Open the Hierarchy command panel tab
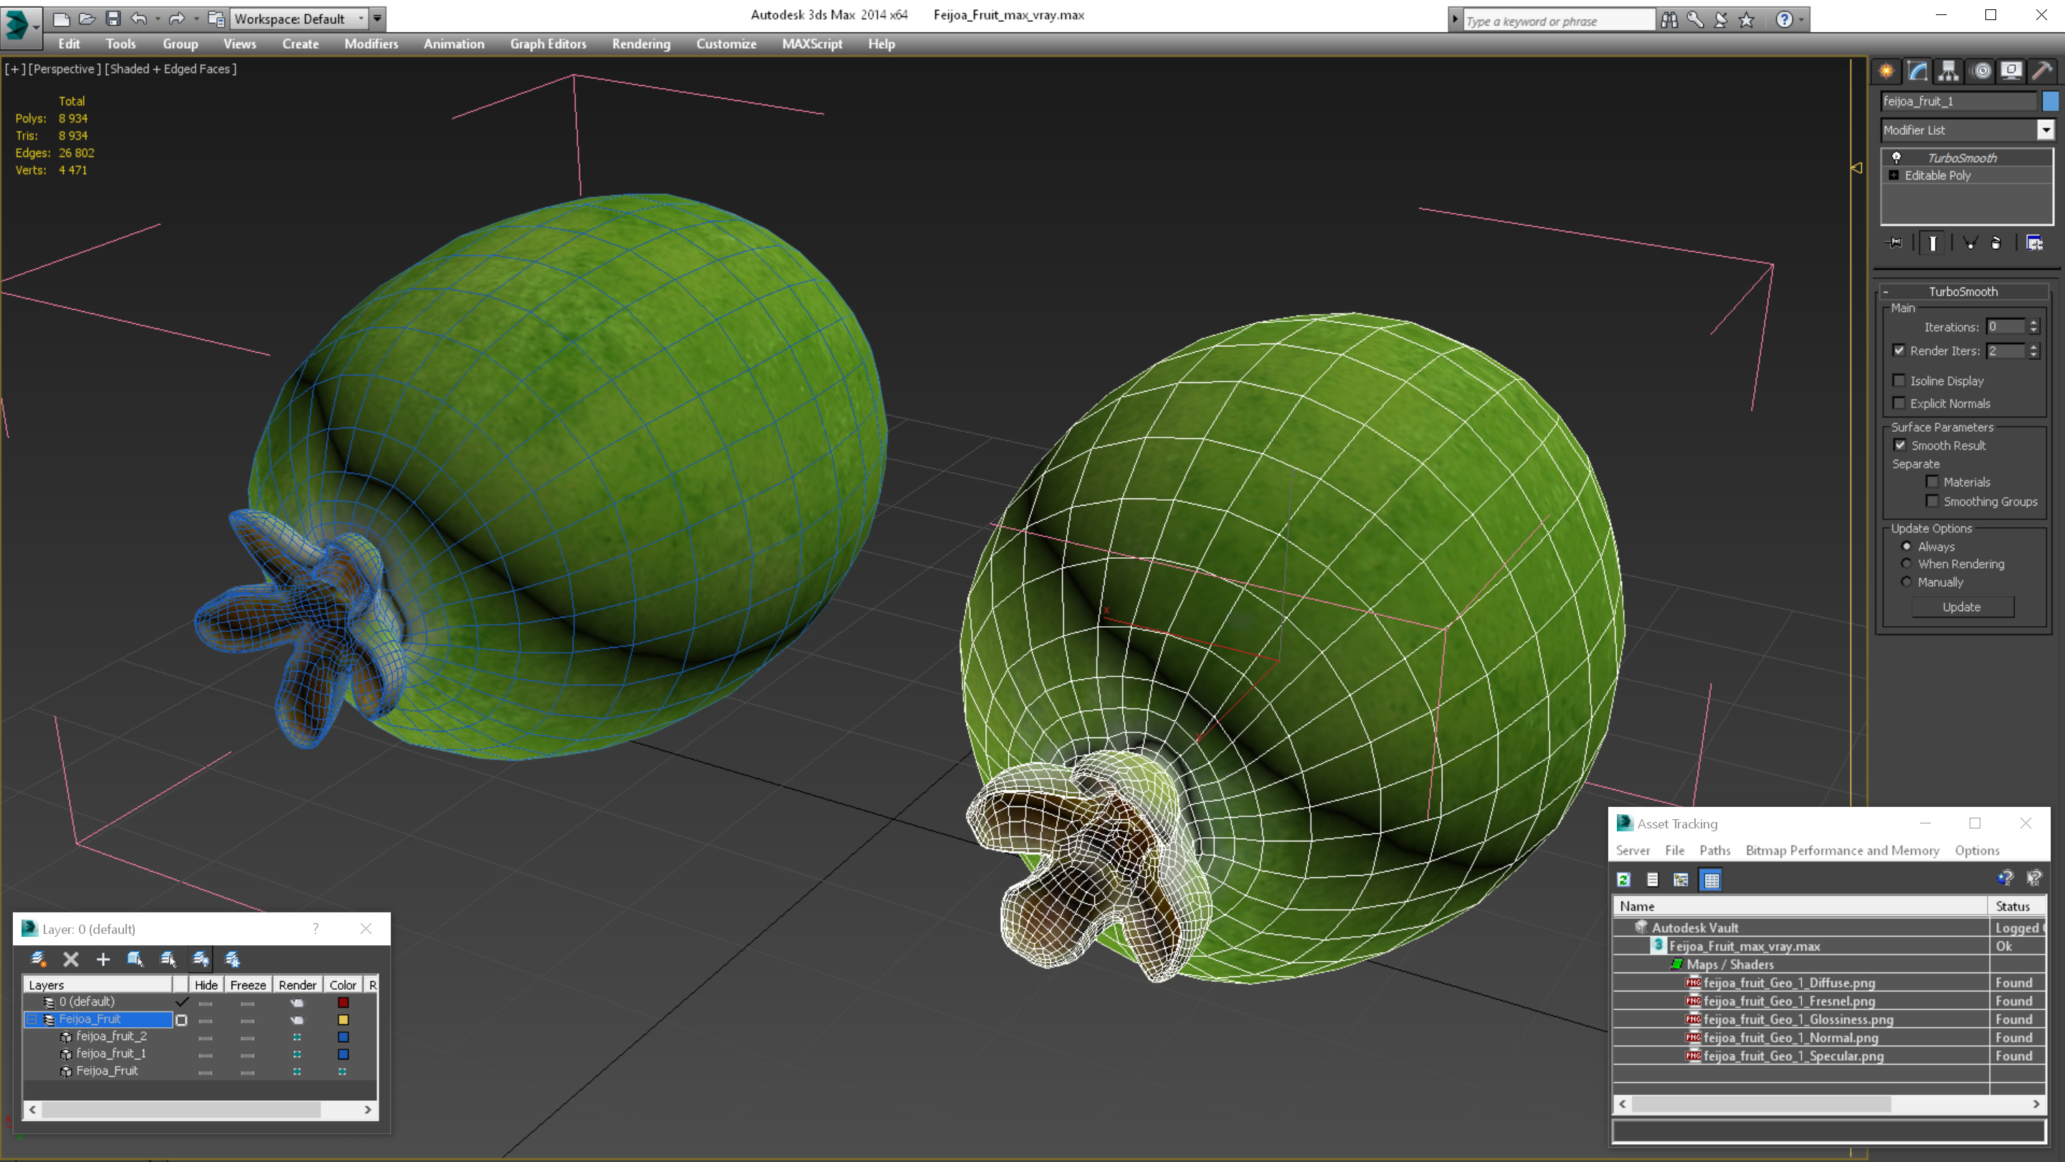Screen dimensions: 2065x1162 pyautogui.click(x=1949, y=70)
